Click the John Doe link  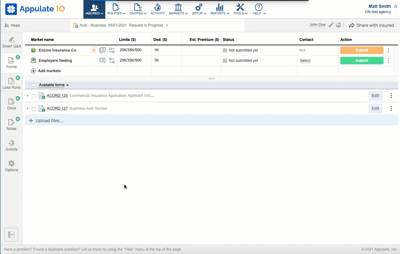(x=317, y=25)
